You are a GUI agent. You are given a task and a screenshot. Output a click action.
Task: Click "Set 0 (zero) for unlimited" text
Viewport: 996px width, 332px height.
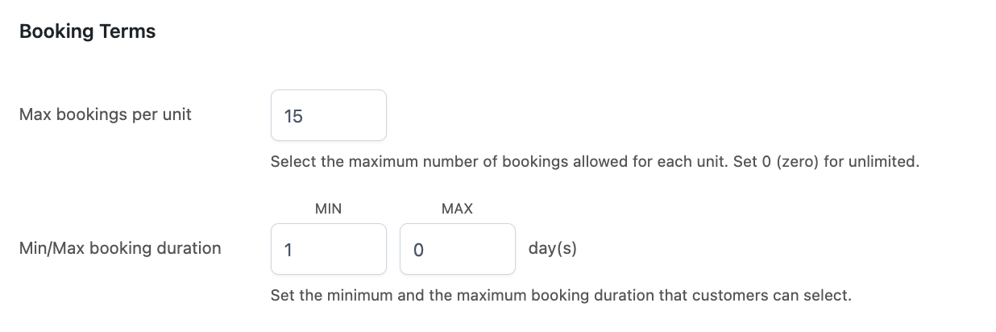(826, 161)
